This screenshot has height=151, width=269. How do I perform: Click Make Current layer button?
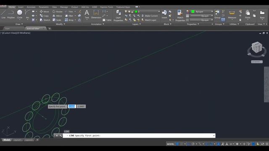[x=149, y=16]
